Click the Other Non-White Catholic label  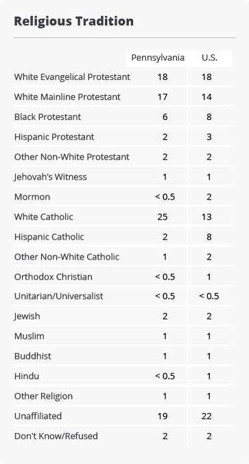pyautogui.click(x=67, y=257)
